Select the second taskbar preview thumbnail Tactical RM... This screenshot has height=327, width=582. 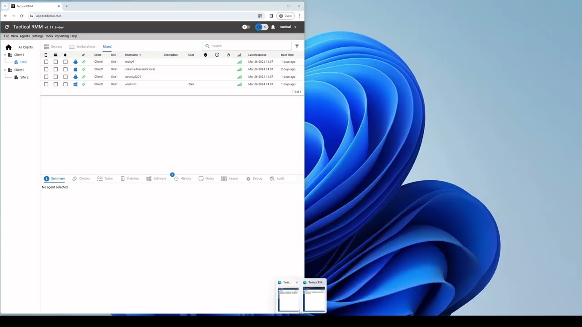click(x=314, y=296)
